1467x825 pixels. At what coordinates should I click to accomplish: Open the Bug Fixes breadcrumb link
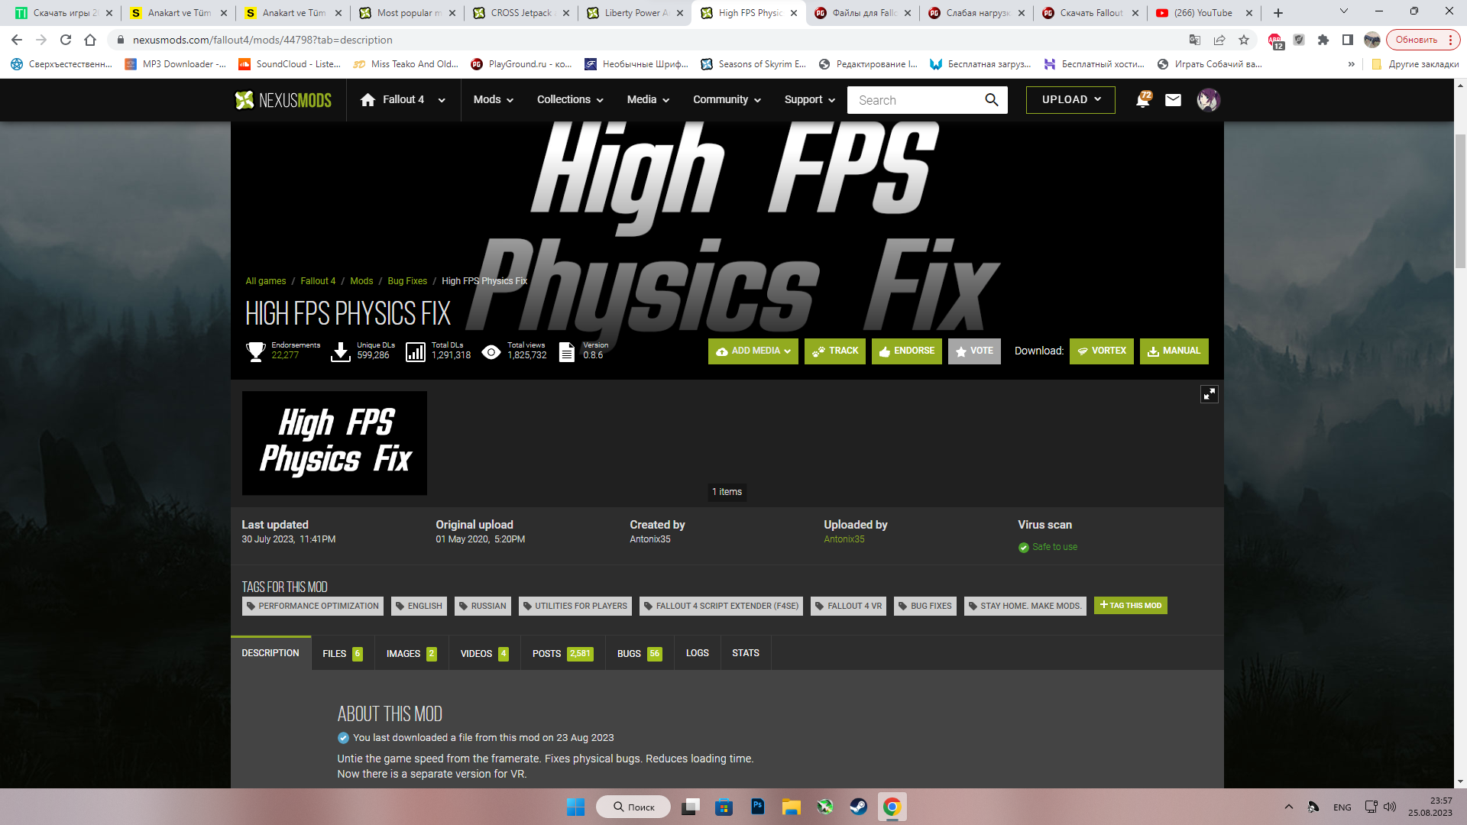407,281
